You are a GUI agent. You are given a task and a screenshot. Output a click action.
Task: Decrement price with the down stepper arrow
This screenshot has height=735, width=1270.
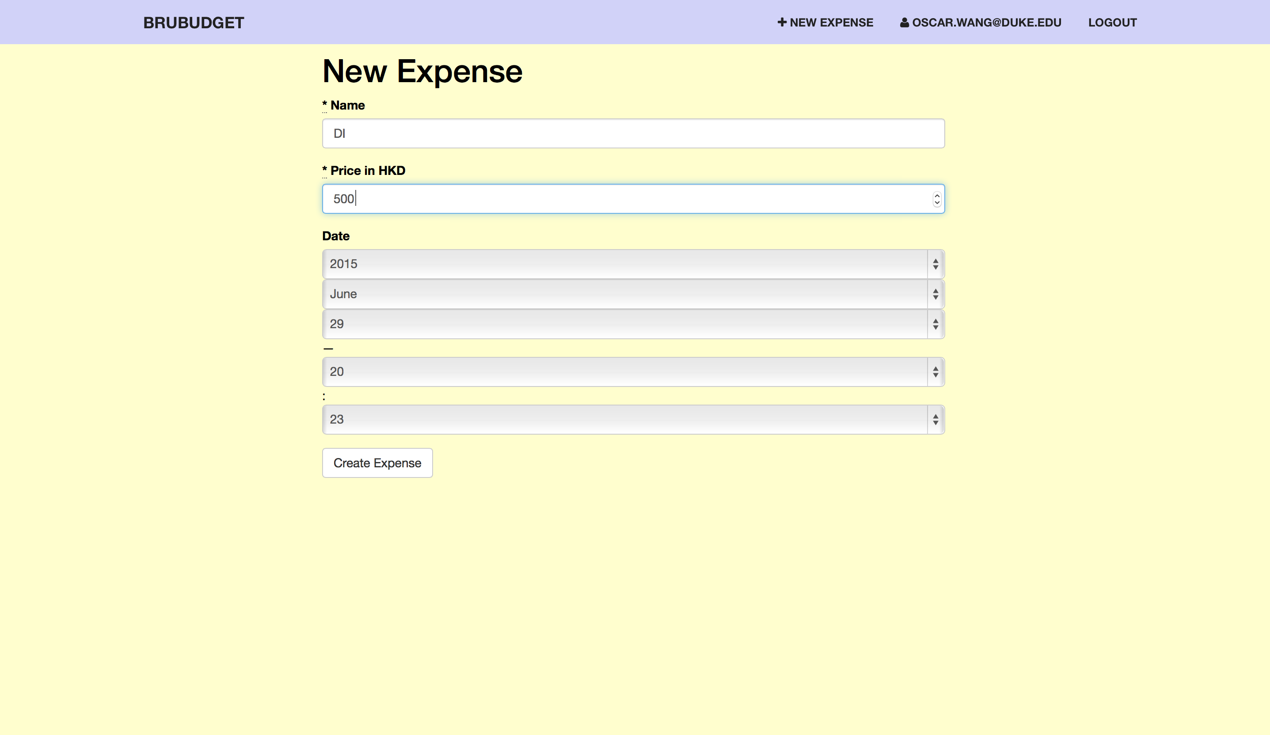pyautogui.click(x=936, y=202)
